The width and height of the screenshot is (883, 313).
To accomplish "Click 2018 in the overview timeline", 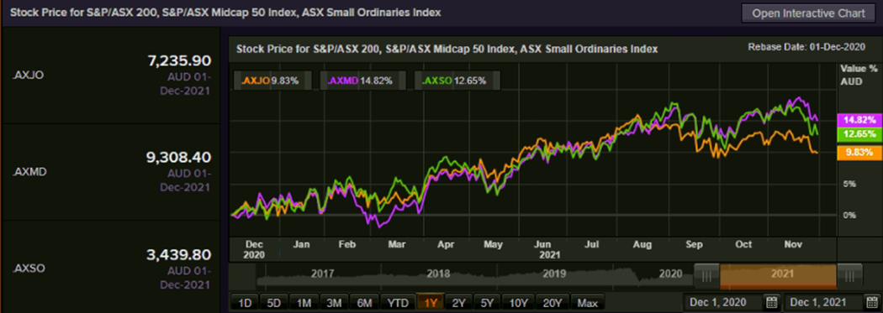I will click(438, 274).
